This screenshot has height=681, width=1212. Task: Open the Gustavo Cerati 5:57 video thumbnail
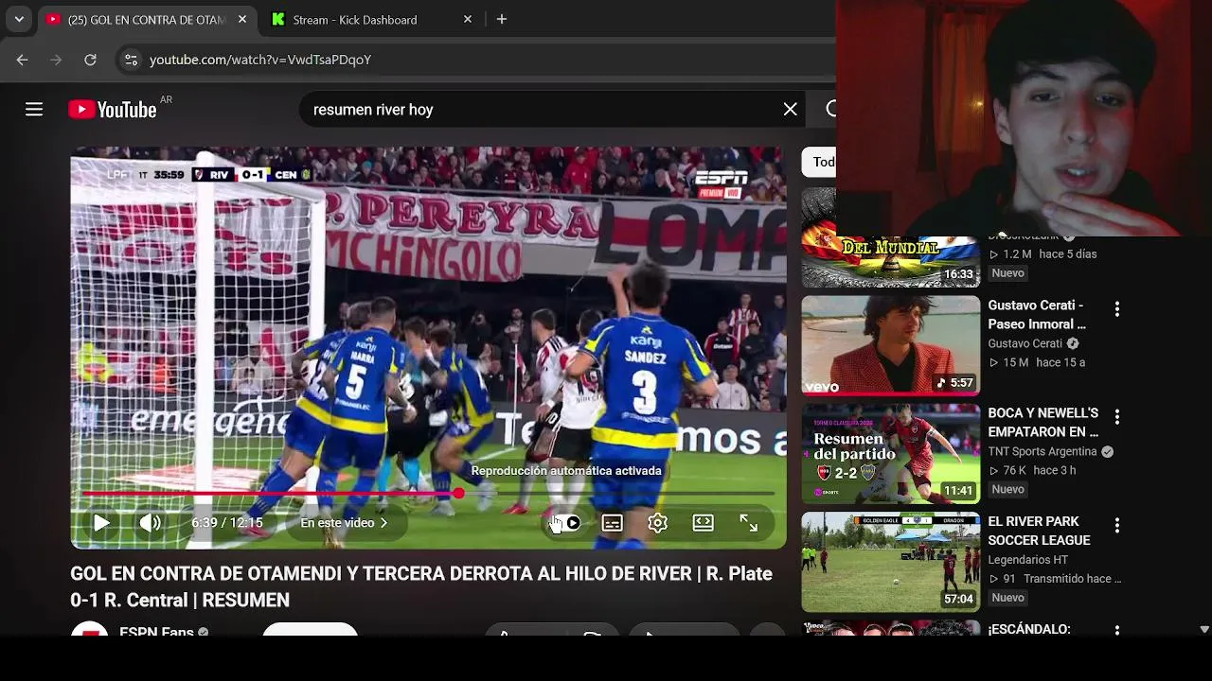(x=891, y=345)
